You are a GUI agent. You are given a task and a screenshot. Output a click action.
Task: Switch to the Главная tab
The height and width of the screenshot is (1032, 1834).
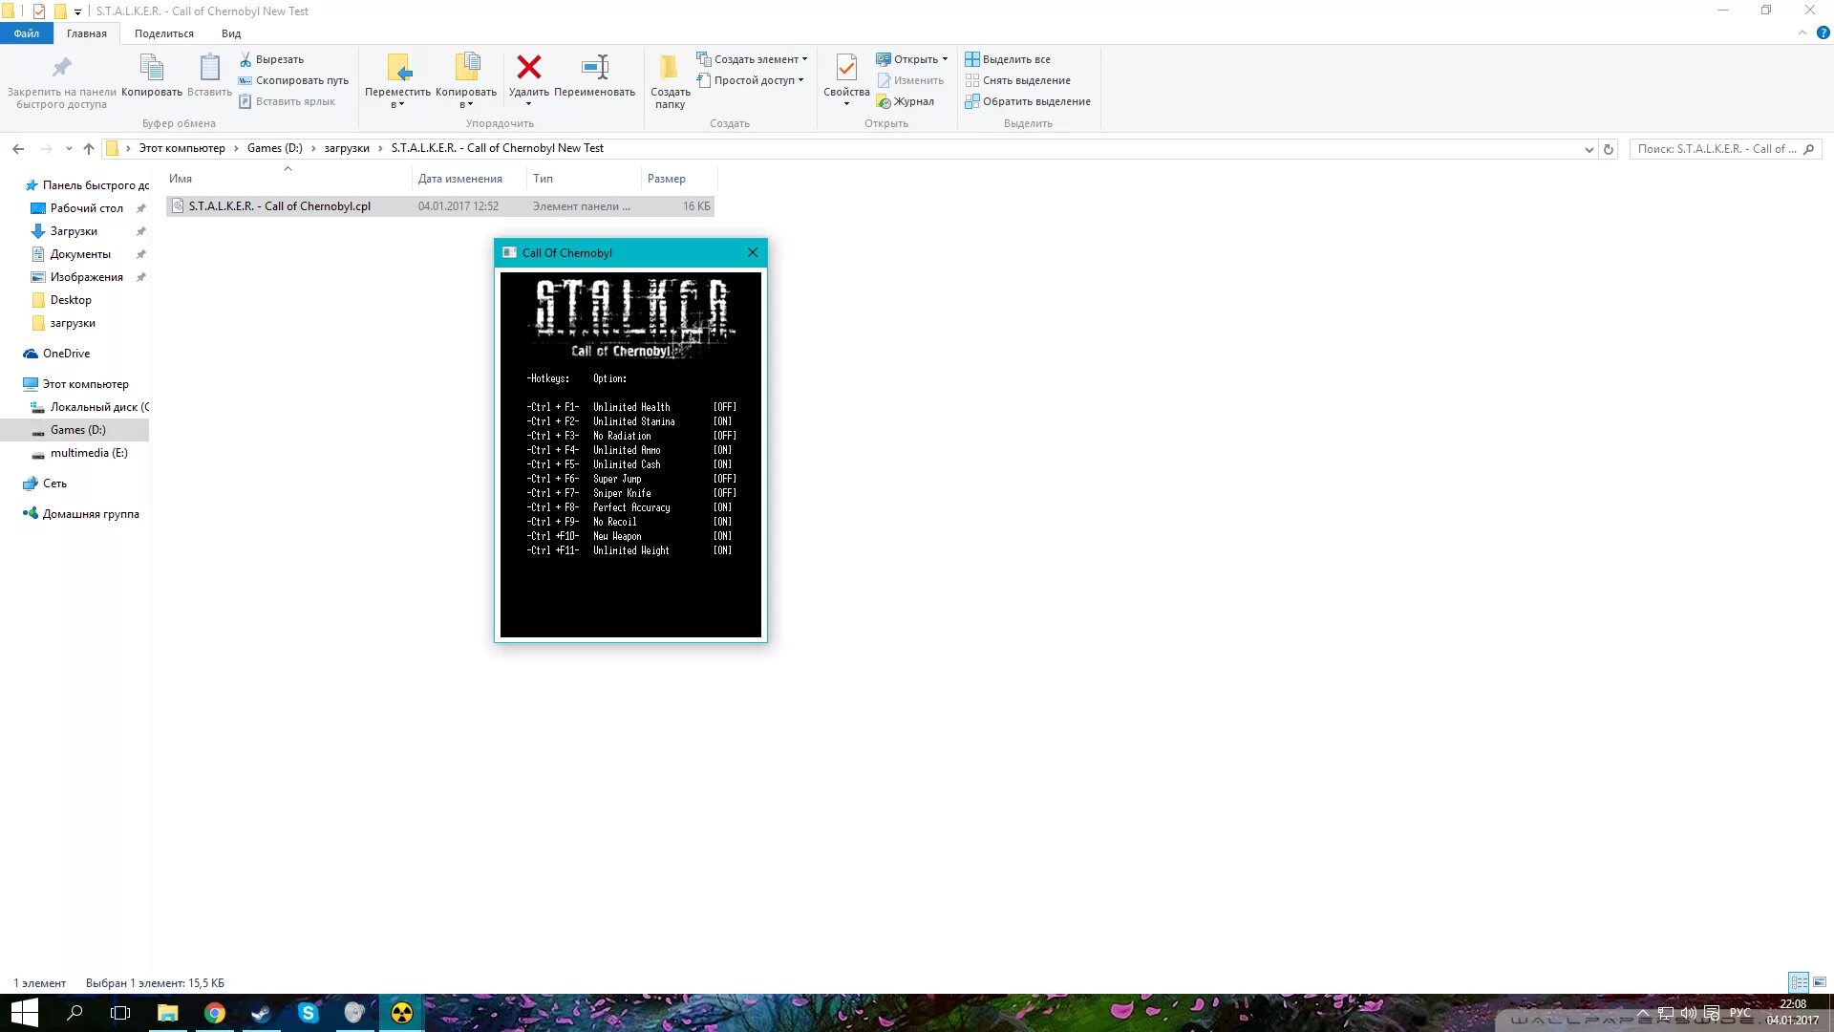pos(87,33)
